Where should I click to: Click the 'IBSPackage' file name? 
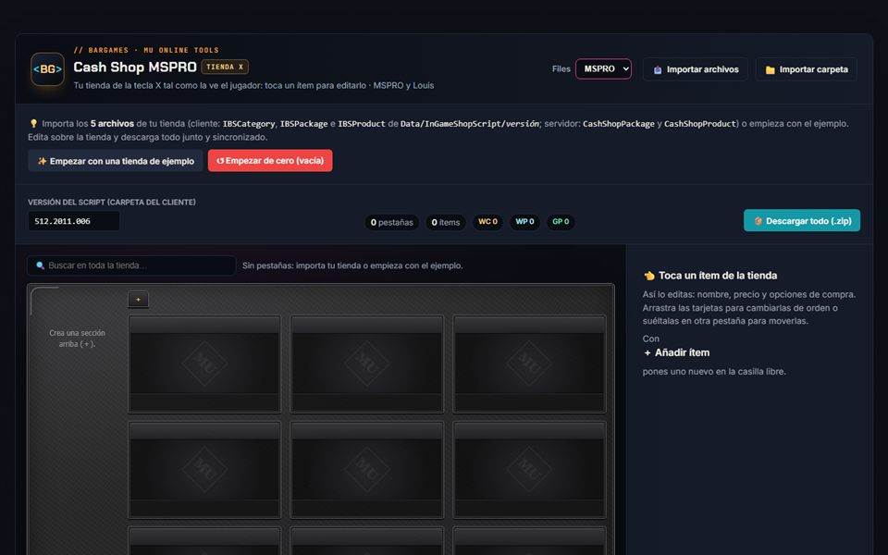[x=303, y=123]
